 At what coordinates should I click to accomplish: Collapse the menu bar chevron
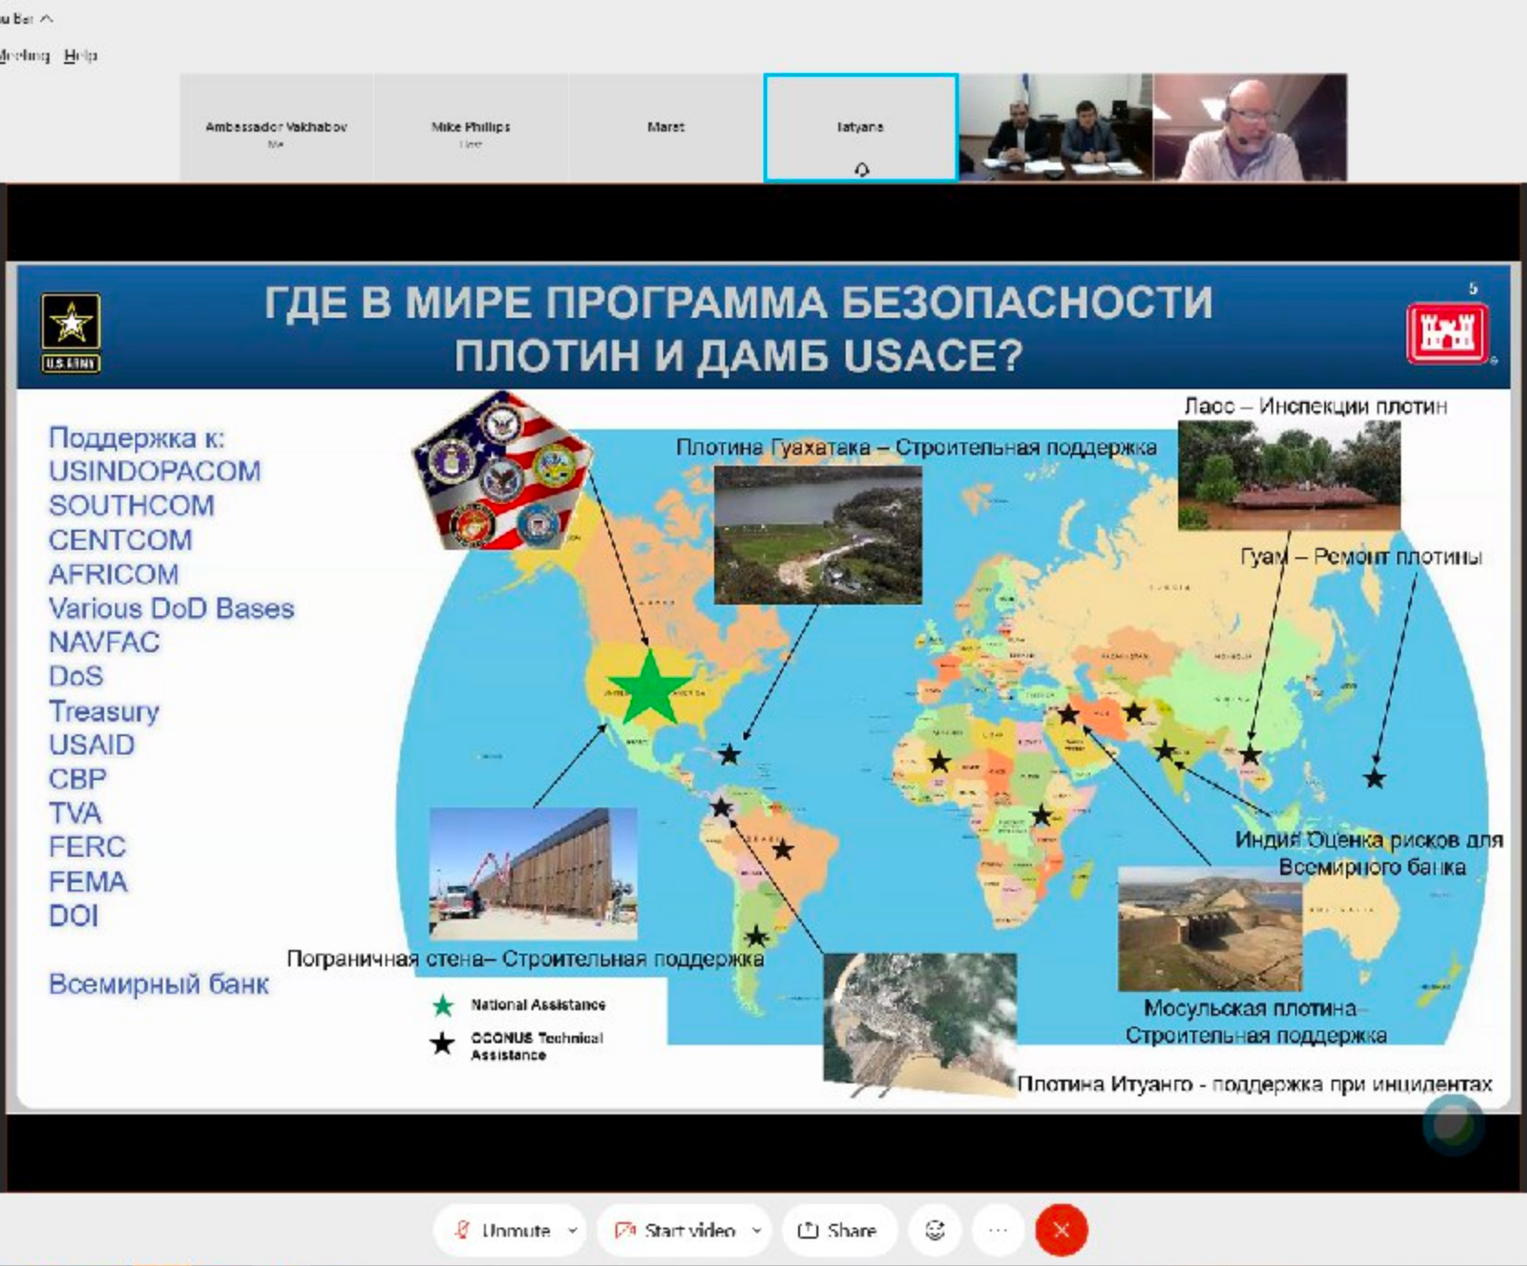click(47, 18)
